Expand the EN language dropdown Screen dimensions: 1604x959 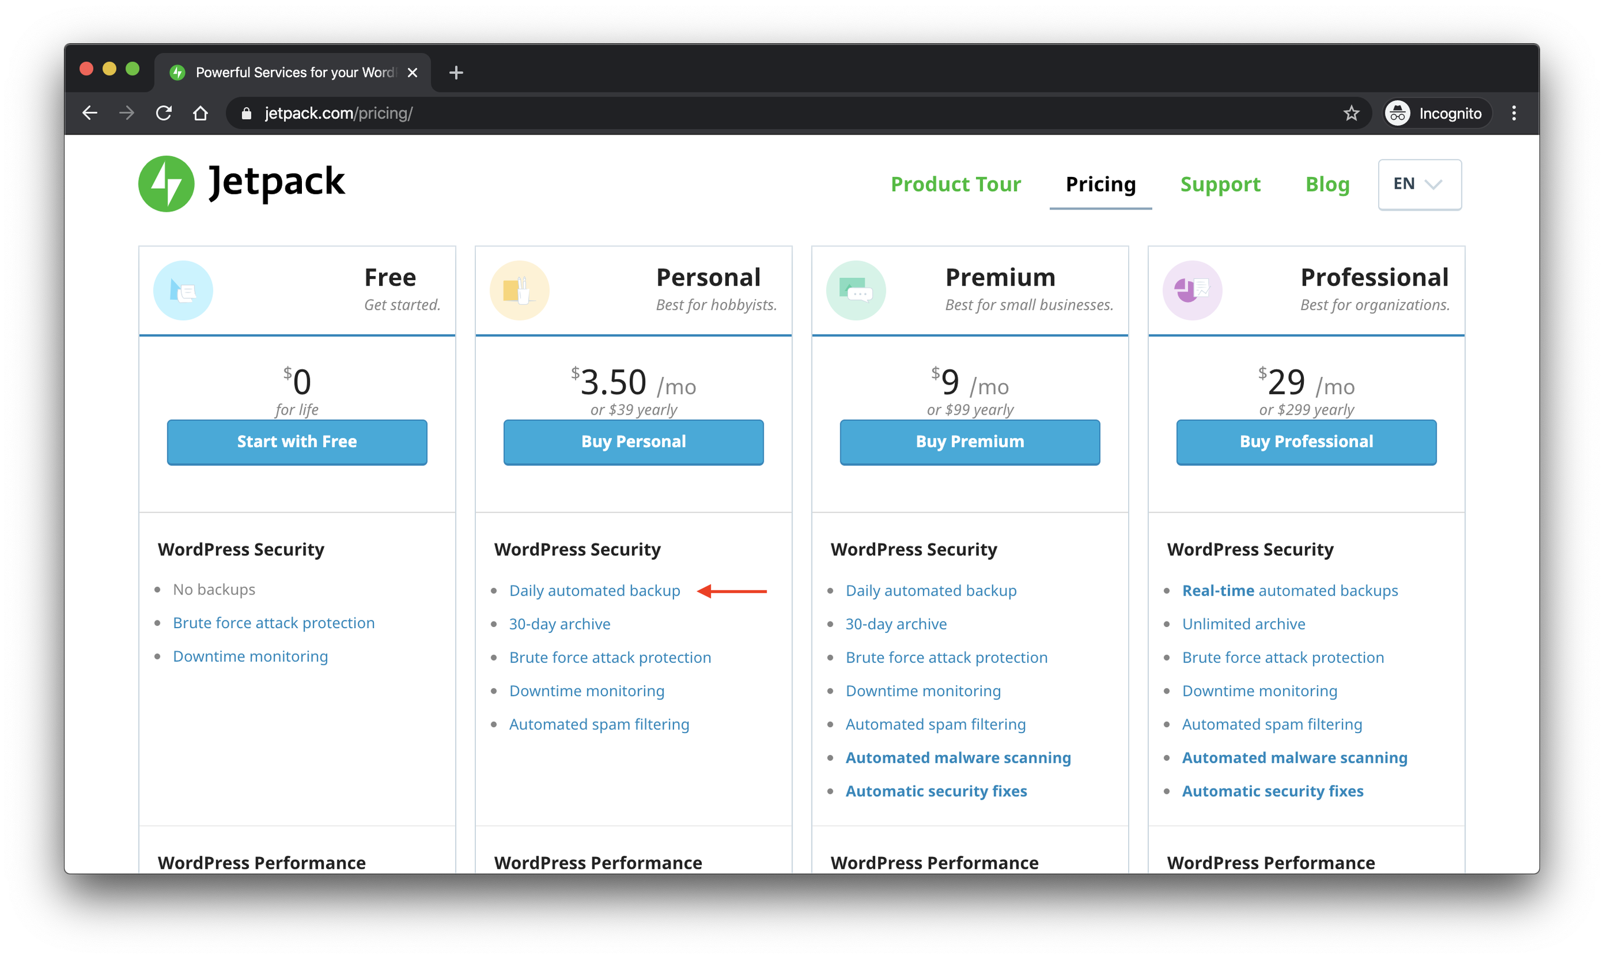[1419, 184]
